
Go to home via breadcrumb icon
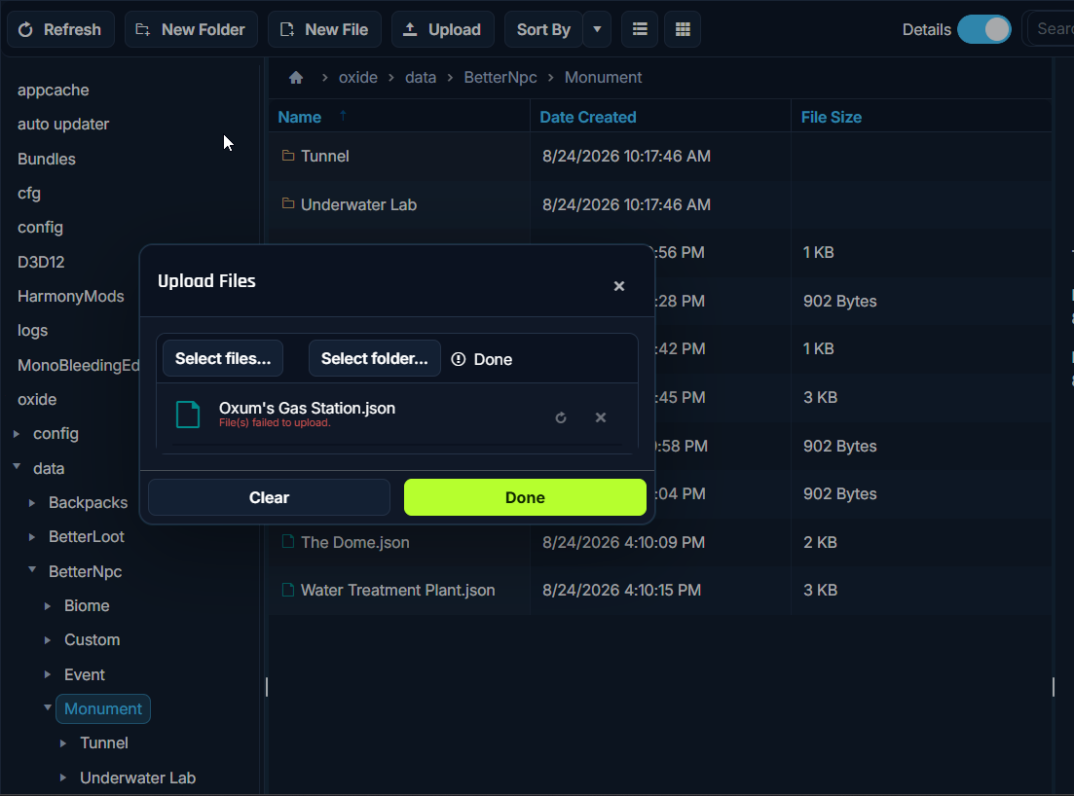click(296, 77)
